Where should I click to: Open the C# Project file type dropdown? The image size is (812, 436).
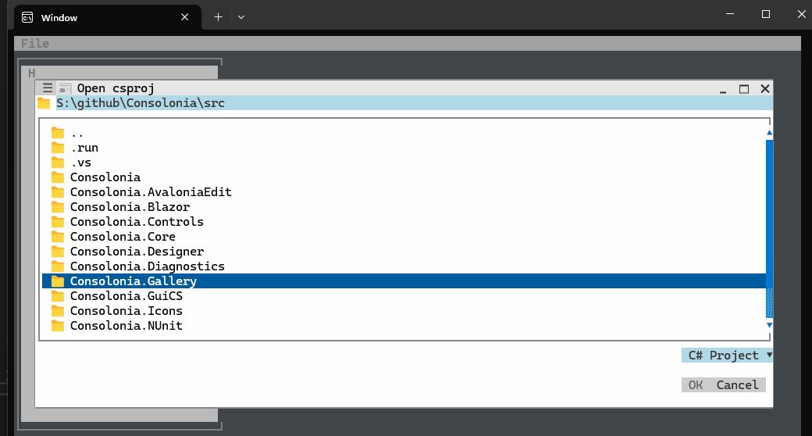coord(727,355)
